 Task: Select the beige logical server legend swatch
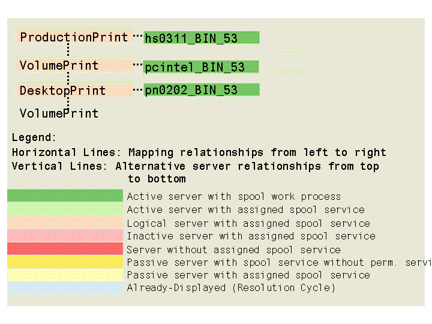coord(65,223)
